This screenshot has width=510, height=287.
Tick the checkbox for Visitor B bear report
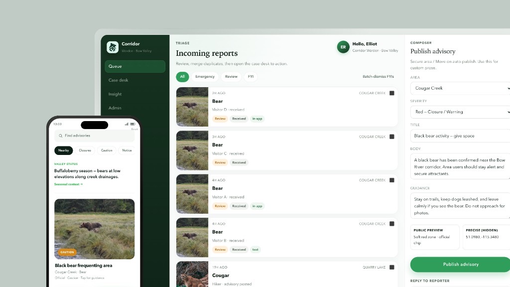392,224
